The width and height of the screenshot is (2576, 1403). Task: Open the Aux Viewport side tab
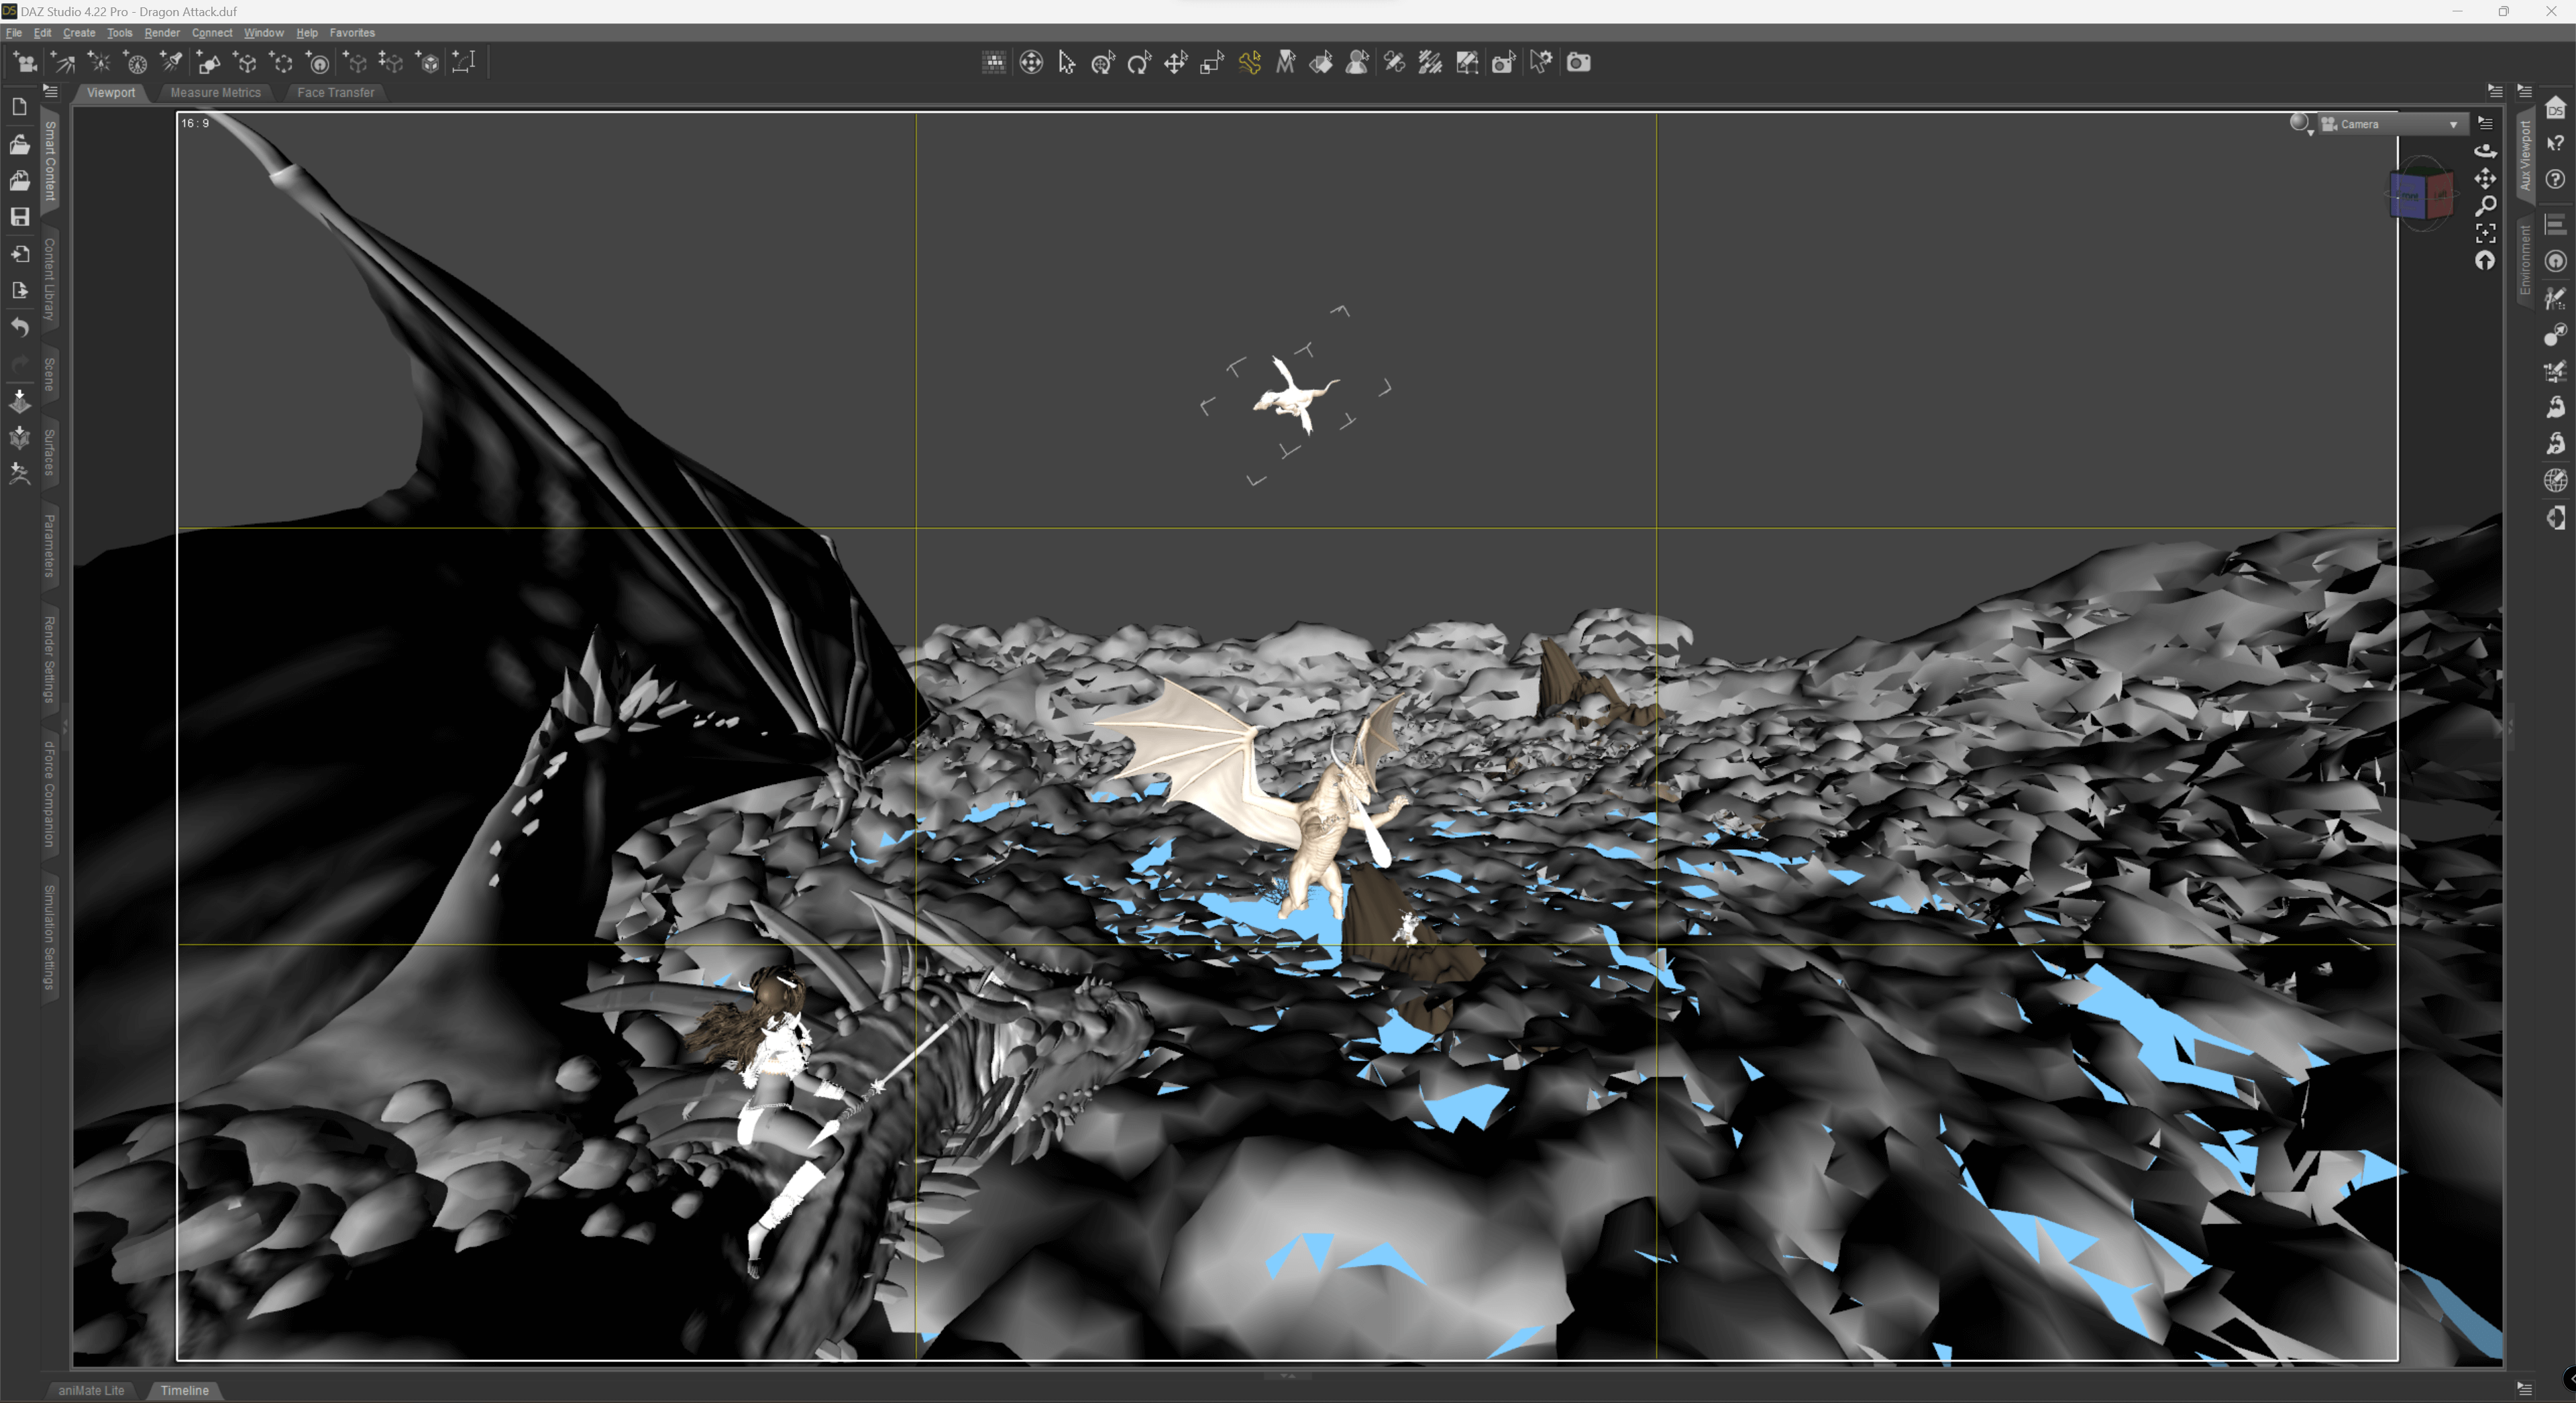pyautogui.click(x=2525, y=155)
